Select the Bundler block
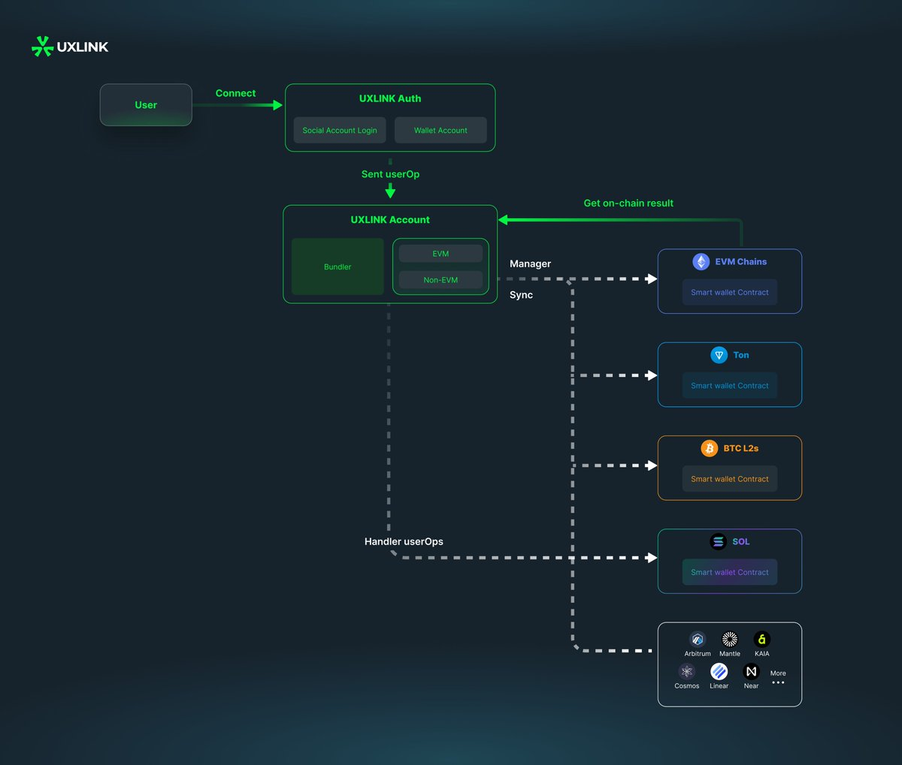Viewport: 902px width, 765px height. coord(337,267)
